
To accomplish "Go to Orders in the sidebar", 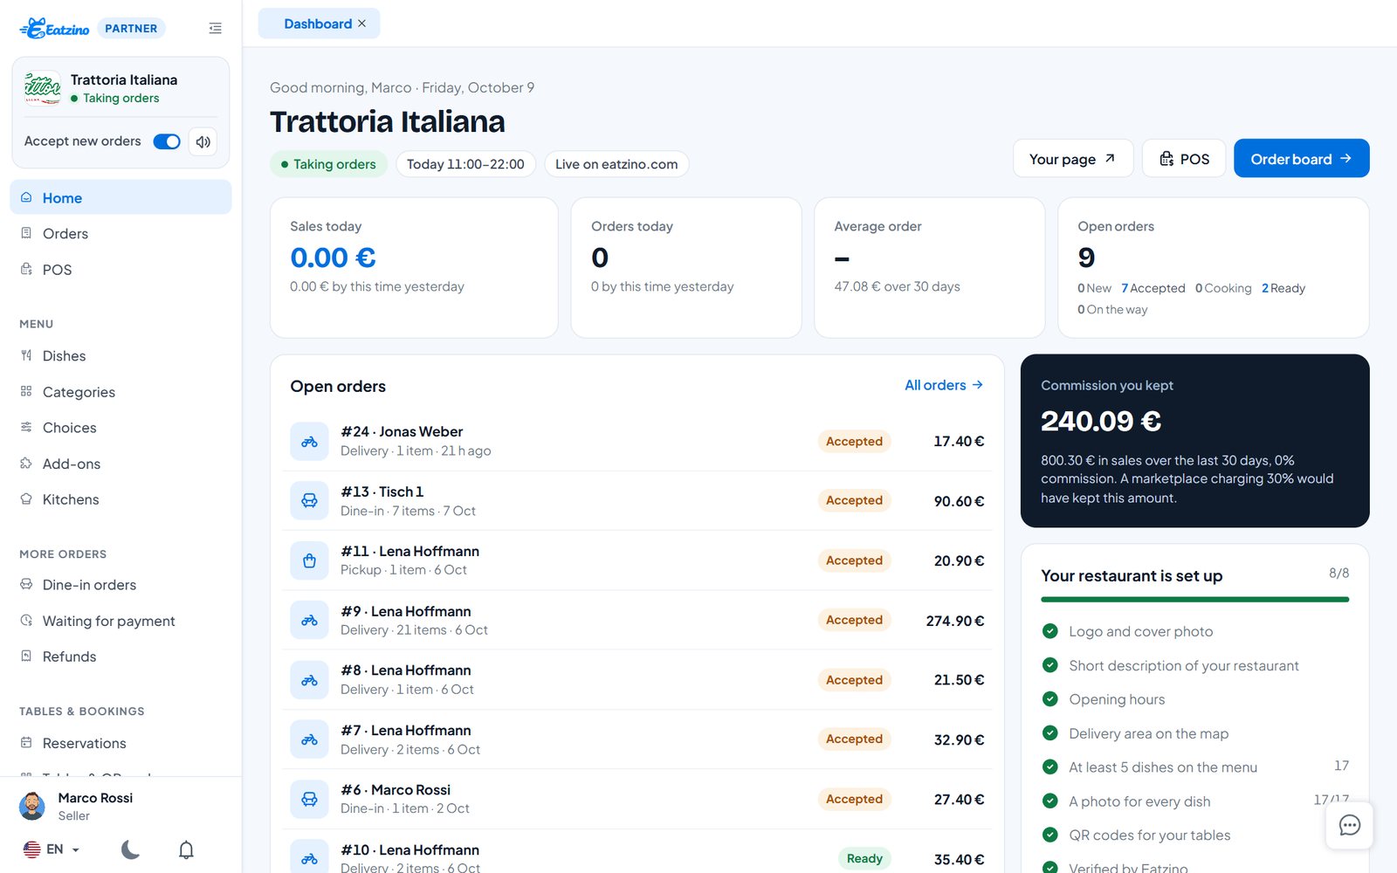I will tap(120, 233).
